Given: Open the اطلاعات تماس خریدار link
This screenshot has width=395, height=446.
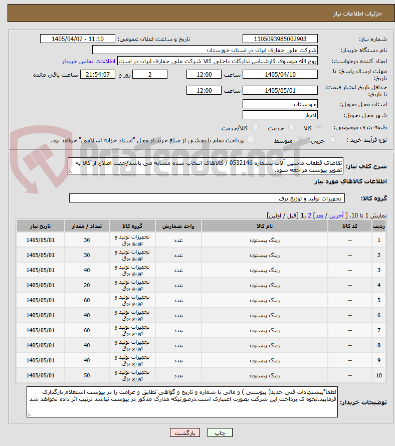Looking at the screenshot, I should click(x=89, y=61).
